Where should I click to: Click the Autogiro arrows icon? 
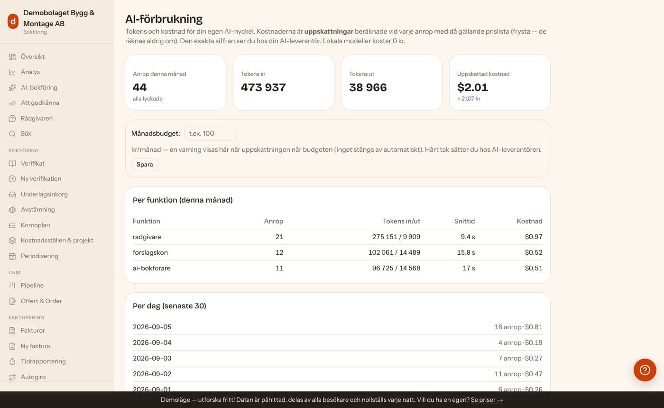(x=12, y=377)
